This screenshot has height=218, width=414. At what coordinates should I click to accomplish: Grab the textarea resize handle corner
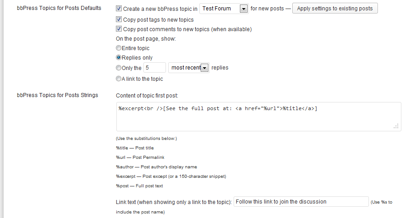(396, 126)
